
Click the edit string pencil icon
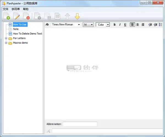tap(16, 16)
